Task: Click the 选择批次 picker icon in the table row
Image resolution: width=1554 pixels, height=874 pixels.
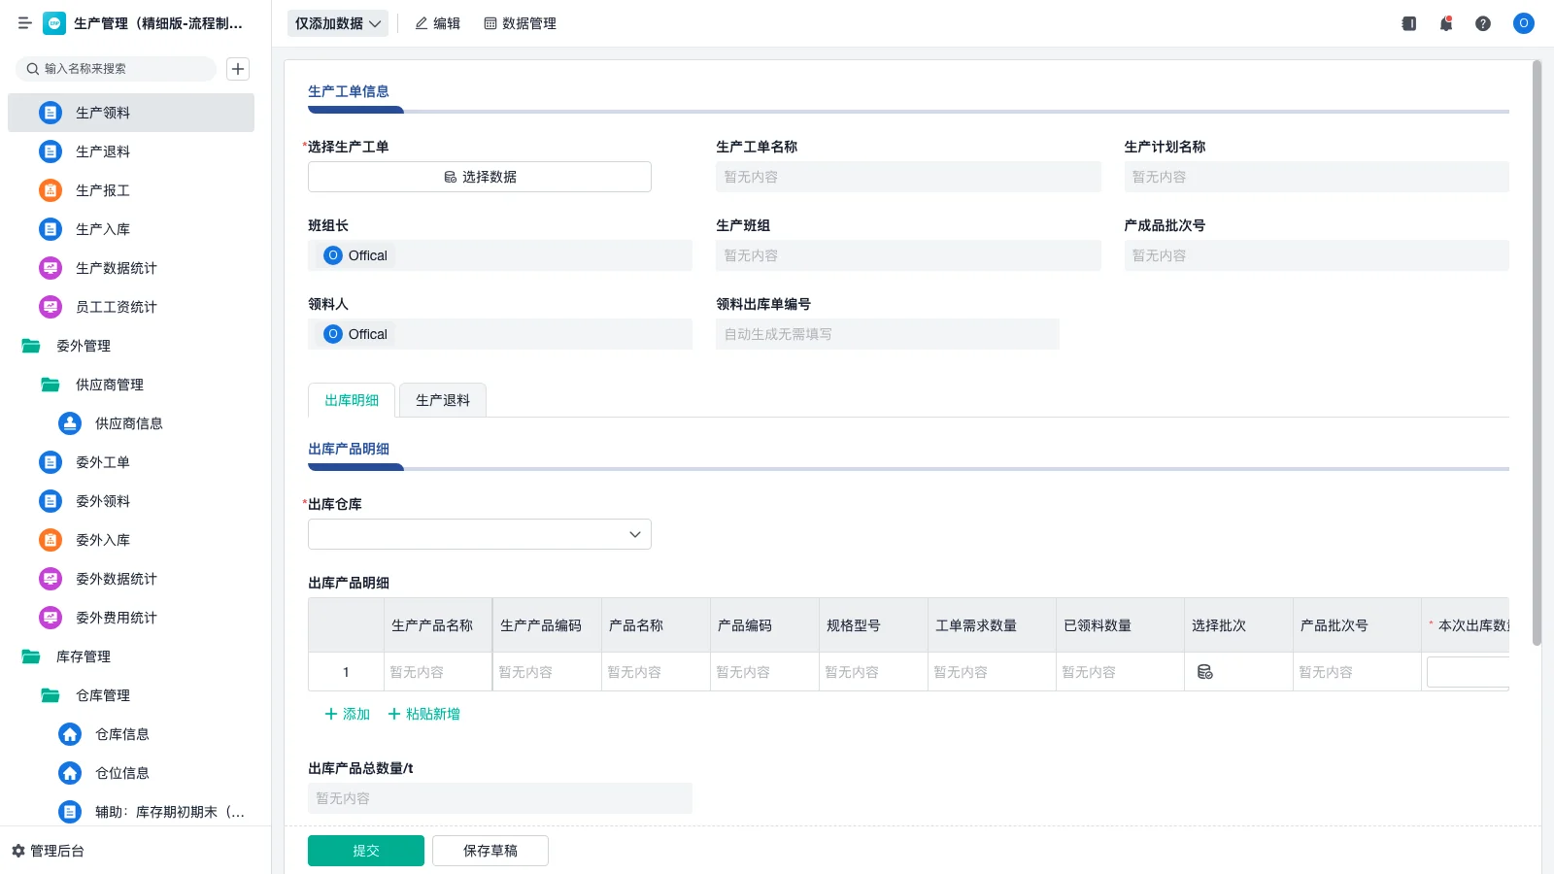Action: coord(1205,671)
